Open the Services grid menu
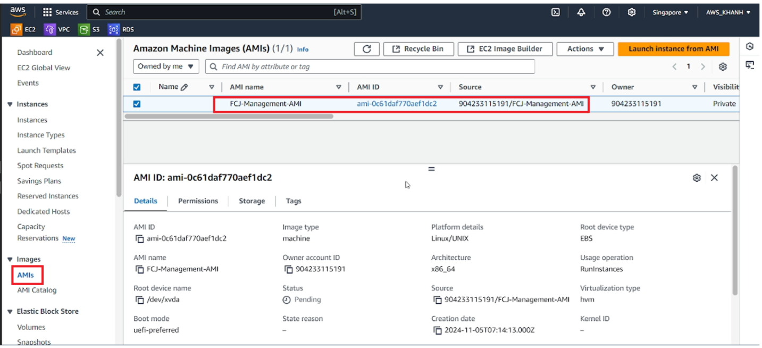This screenshot has width=762, height=348. point(61,12)
